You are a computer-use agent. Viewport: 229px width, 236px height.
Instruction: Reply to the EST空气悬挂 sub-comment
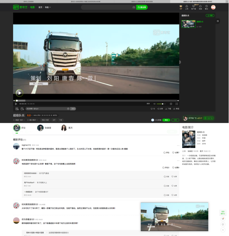166,177
